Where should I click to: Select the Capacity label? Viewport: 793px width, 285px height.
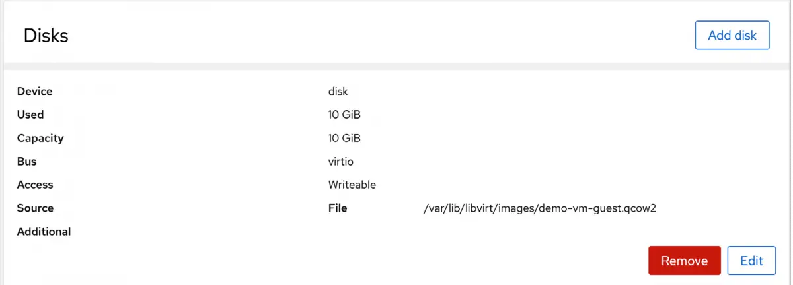pyautogui.click(x=40, y=138)
